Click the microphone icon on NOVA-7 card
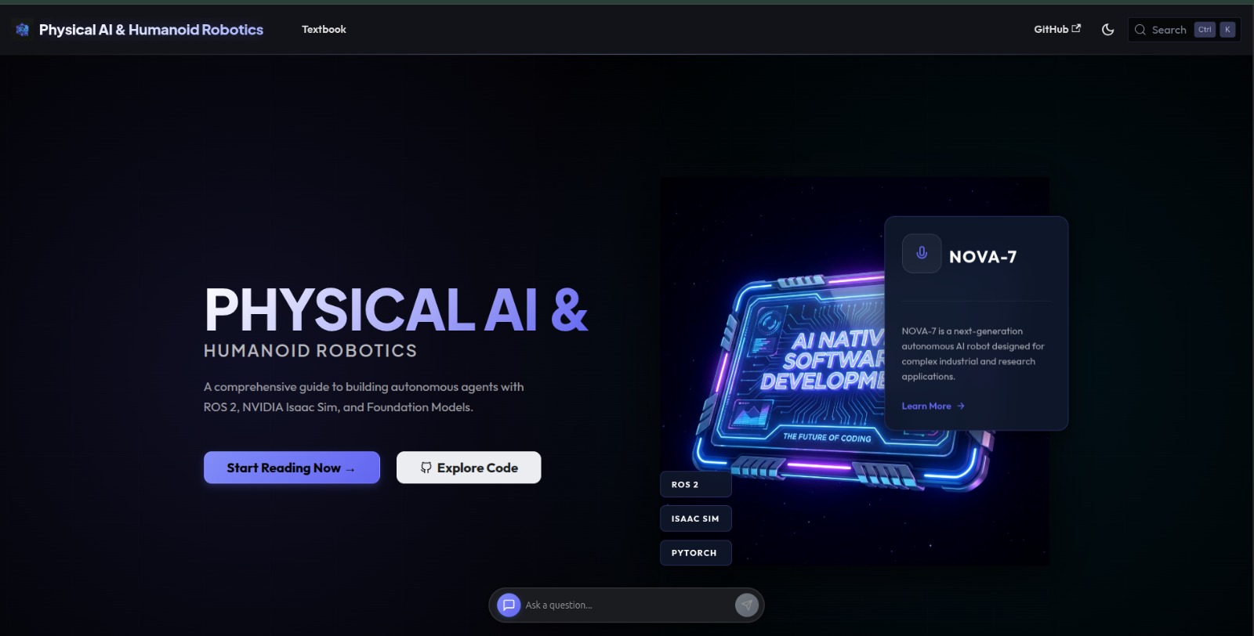The height and width of the screenshot is (636, 1254). coord(922,253)
